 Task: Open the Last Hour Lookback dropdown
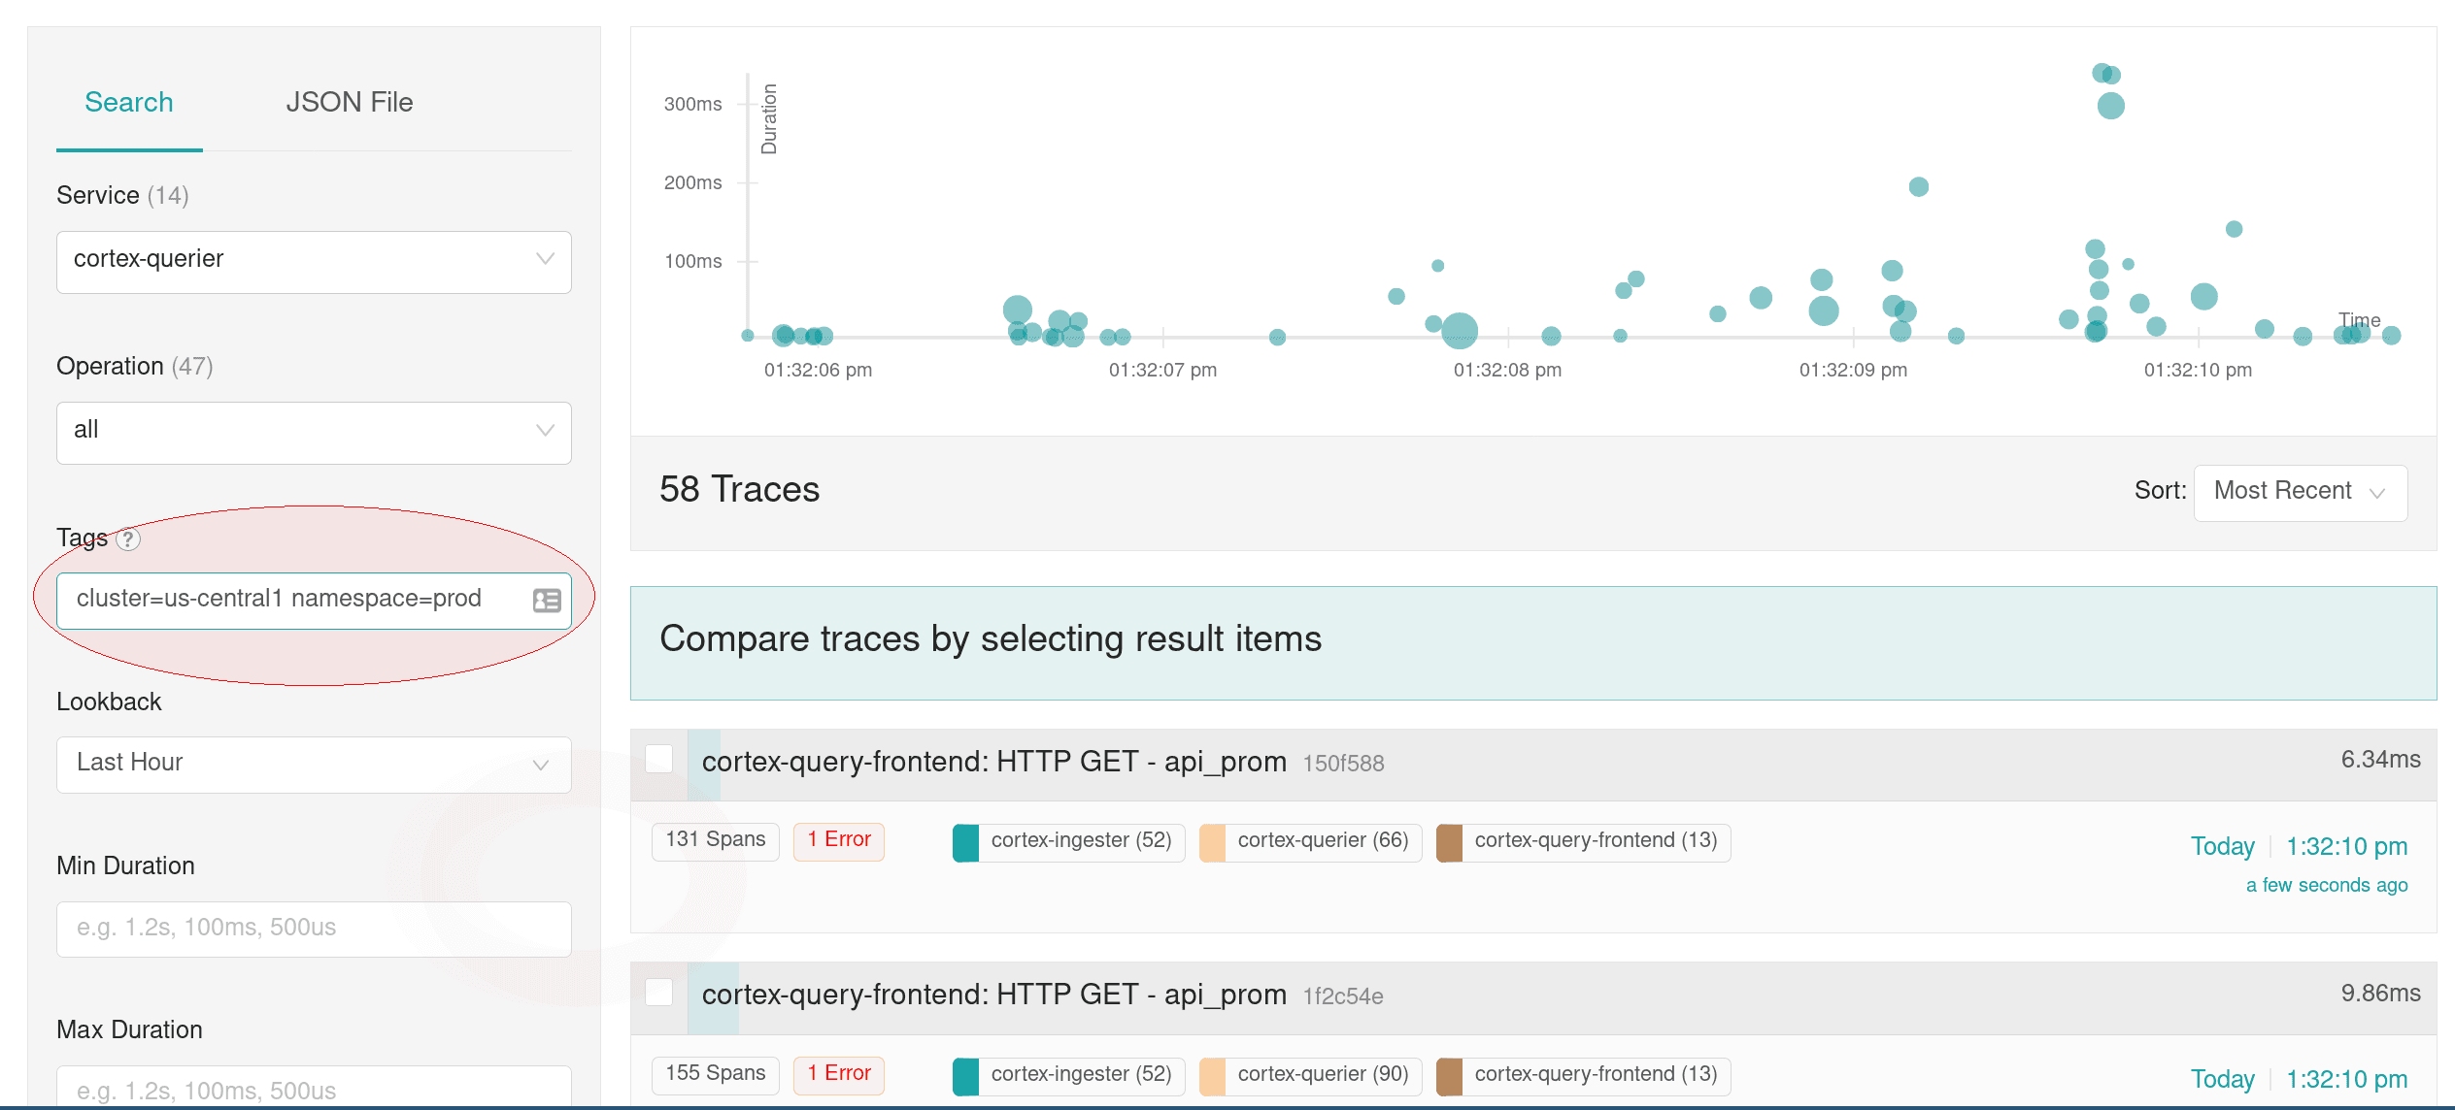tap(314, 765)
